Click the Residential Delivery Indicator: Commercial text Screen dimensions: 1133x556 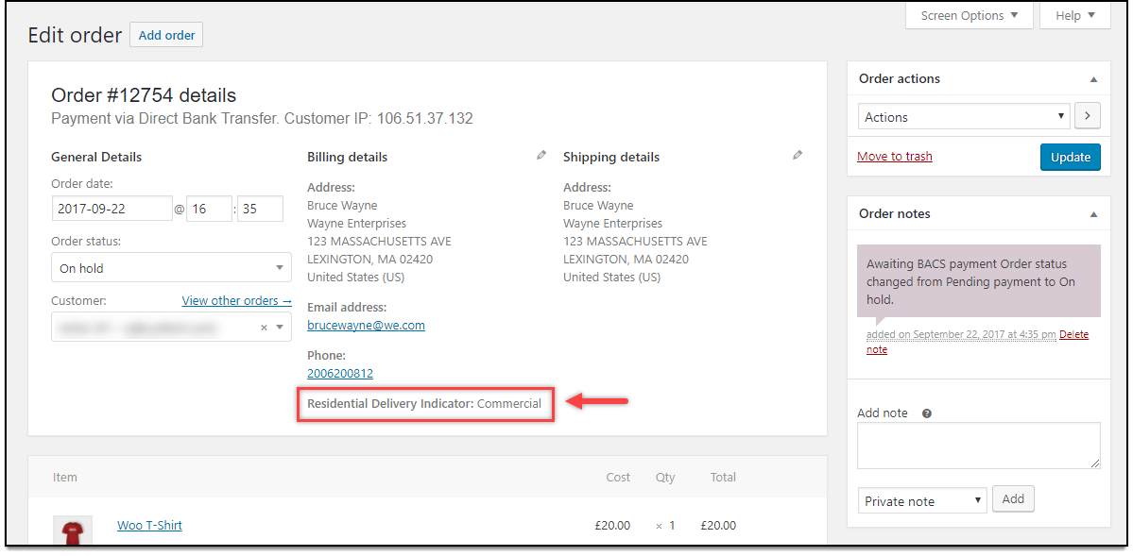424,404
